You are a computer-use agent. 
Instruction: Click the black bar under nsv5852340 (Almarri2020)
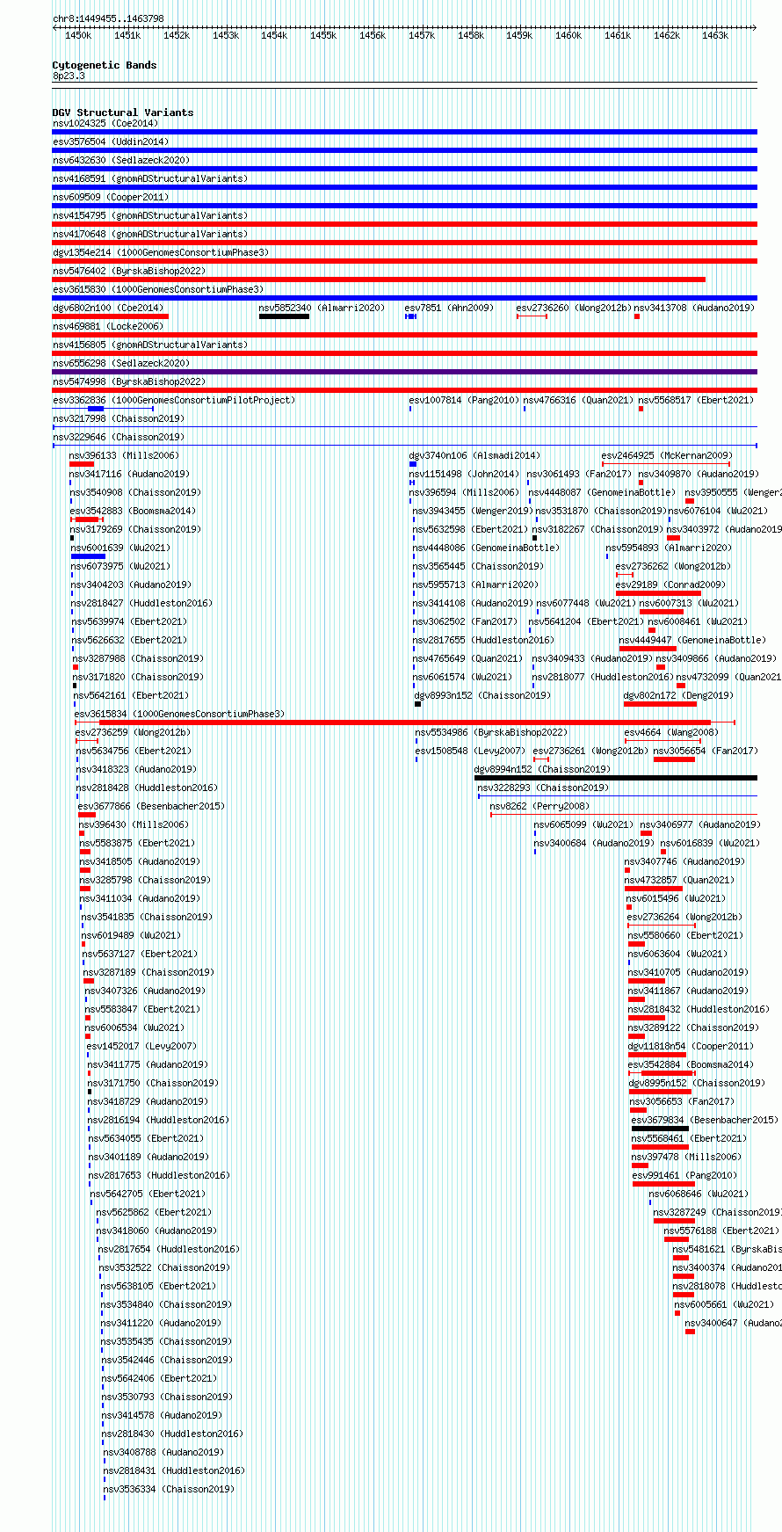pyautogui.click(x=284, y=316)
